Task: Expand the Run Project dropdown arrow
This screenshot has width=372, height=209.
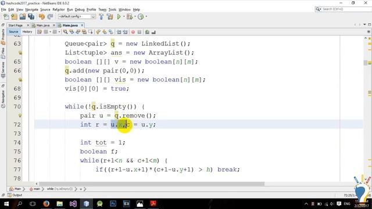Action: pos(124,17)
